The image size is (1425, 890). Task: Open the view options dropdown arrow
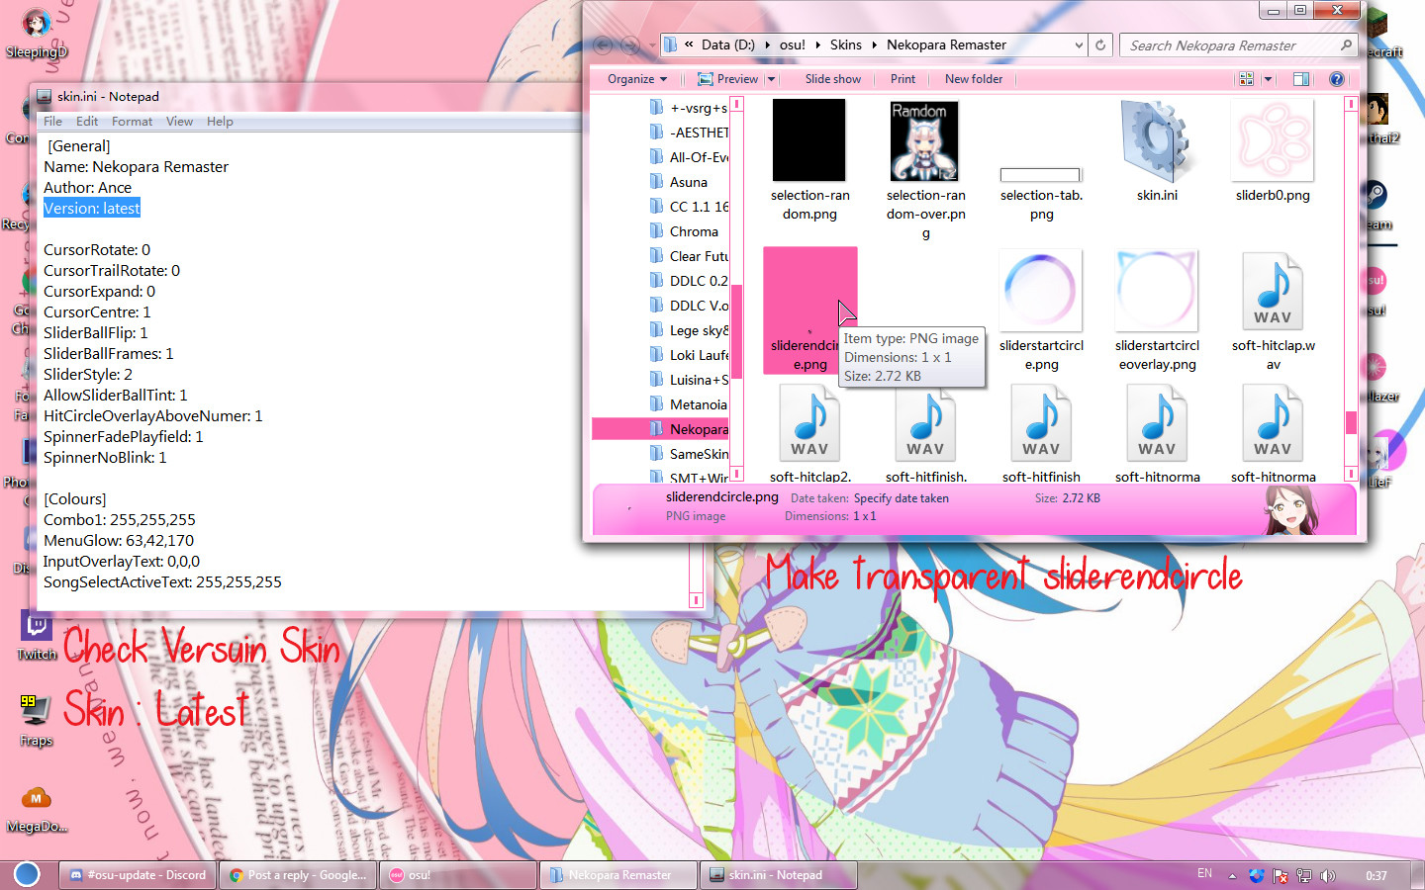tap(1268, 79)
